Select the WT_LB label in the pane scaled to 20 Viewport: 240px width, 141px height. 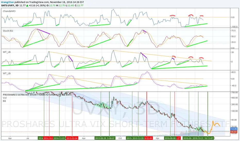coord(7,52)
